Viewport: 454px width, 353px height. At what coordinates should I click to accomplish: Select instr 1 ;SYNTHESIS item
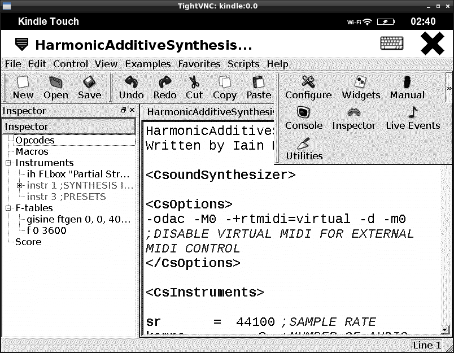click(x=80, y=185)
